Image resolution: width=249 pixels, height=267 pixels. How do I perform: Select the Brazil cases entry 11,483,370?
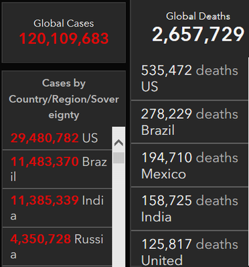point(57,169)
